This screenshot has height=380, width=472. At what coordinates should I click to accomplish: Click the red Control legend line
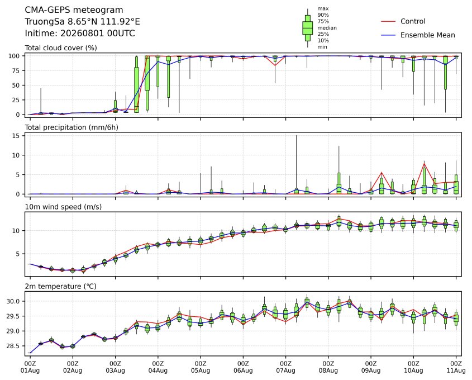coord(388,21)
